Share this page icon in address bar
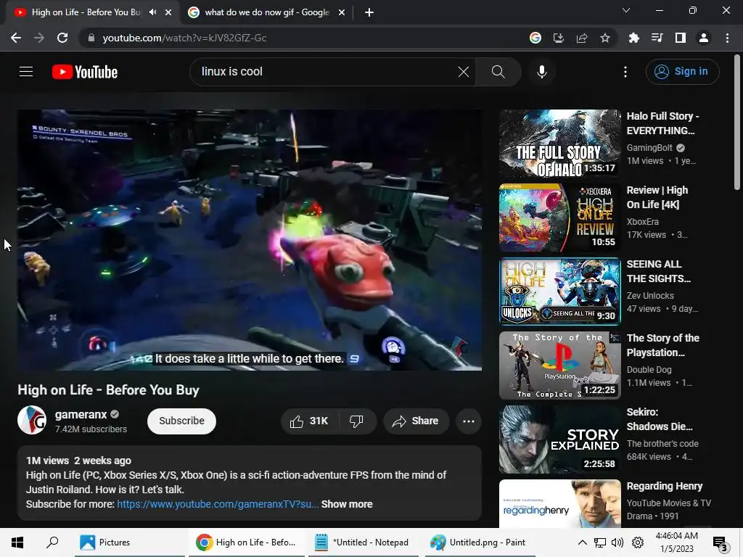This screenshot has height=557, width=743. tap(582, 38)
